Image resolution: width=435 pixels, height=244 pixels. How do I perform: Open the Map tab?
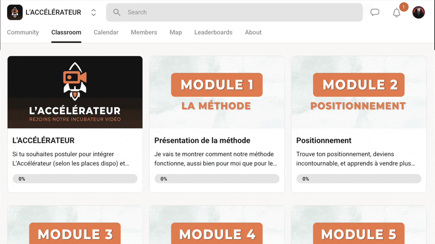176,32
